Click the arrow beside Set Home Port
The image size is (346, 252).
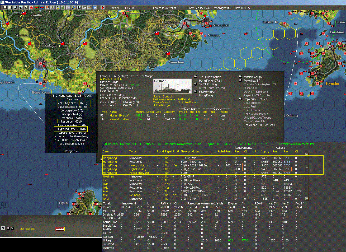(x=196, y=91)
